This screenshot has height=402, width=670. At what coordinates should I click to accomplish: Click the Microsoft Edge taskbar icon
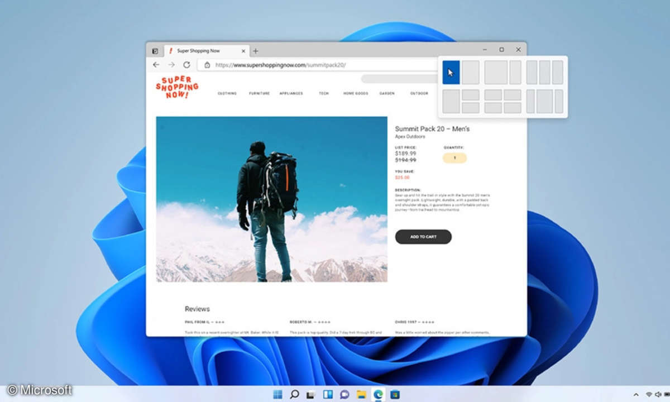click(x=378, y=394)
